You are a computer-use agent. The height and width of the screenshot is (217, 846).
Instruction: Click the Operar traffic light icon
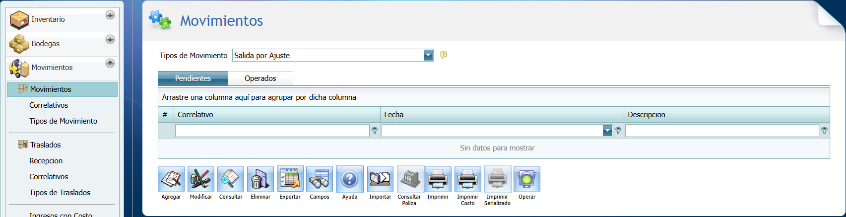pos(527,179)
